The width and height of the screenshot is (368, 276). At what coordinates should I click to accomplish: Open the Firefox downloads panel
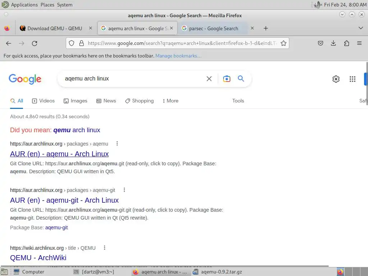point(333,43)
